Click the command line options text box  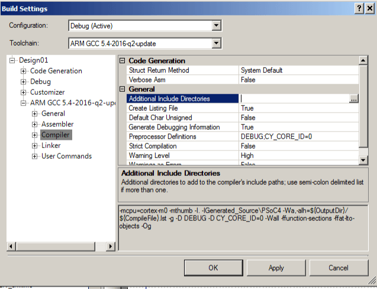(243, 228)
